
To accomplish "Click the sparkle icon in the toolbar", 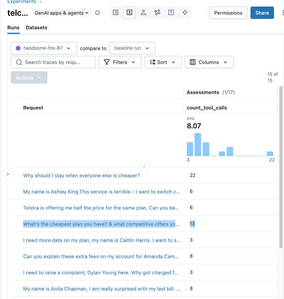I will (185, 13).
